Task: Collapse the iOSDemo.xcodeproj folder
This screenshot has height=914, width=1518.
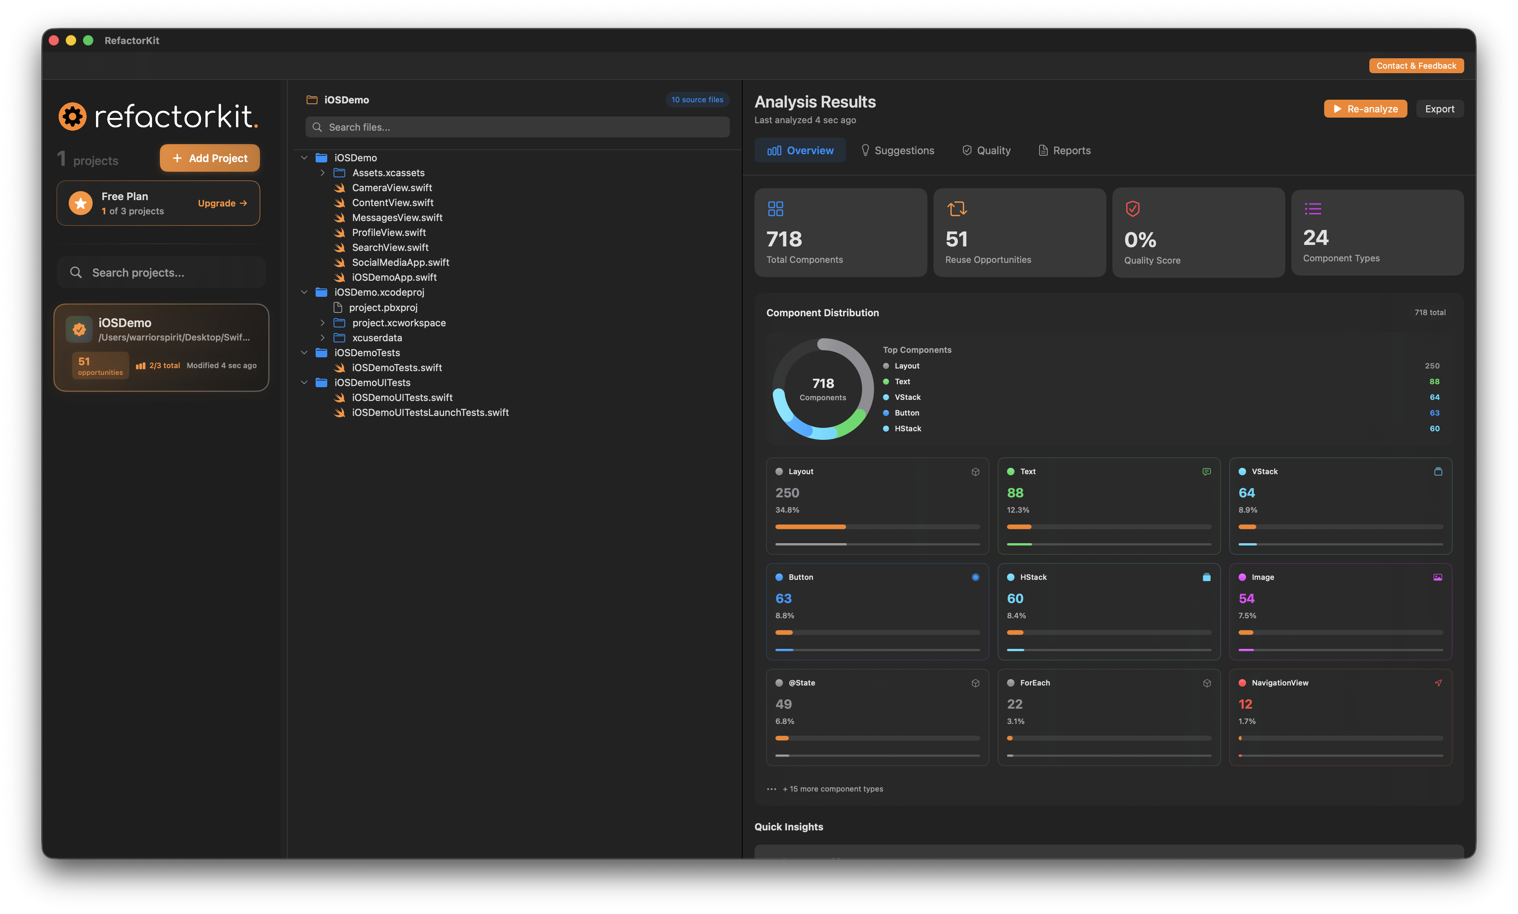Action: coord(304,292)
